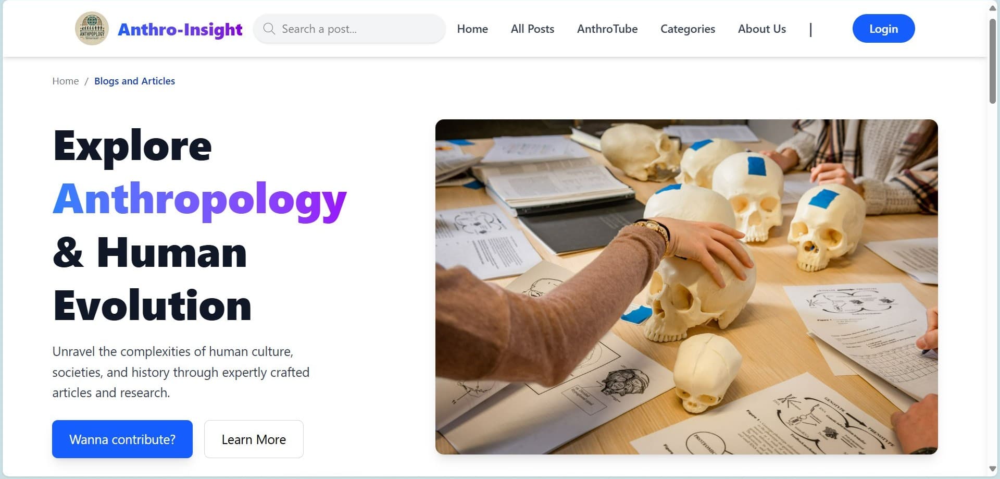Click the magnifying glass search icon

tap(269, 29)
